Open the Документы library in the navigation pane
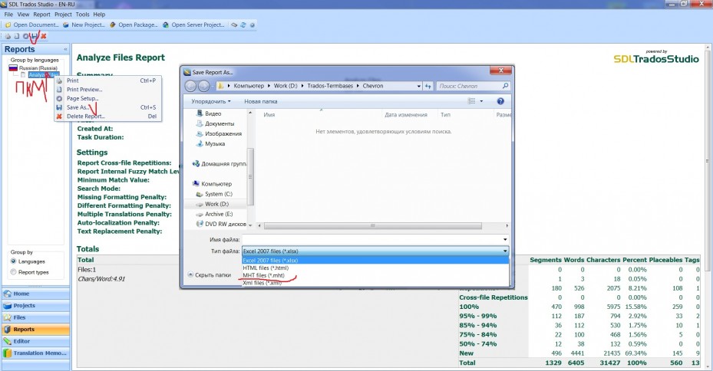The height and width of the screenshot is (371, 713). click(215, 123)
